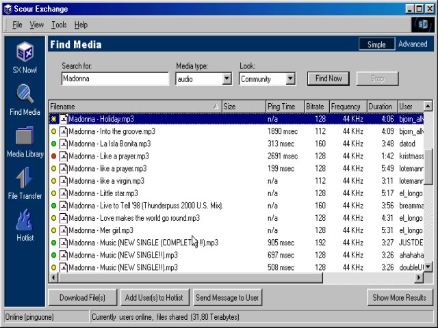Click the green dot for Music (NEW SINGLE (COMPLETE

click(x=53, y=243)
